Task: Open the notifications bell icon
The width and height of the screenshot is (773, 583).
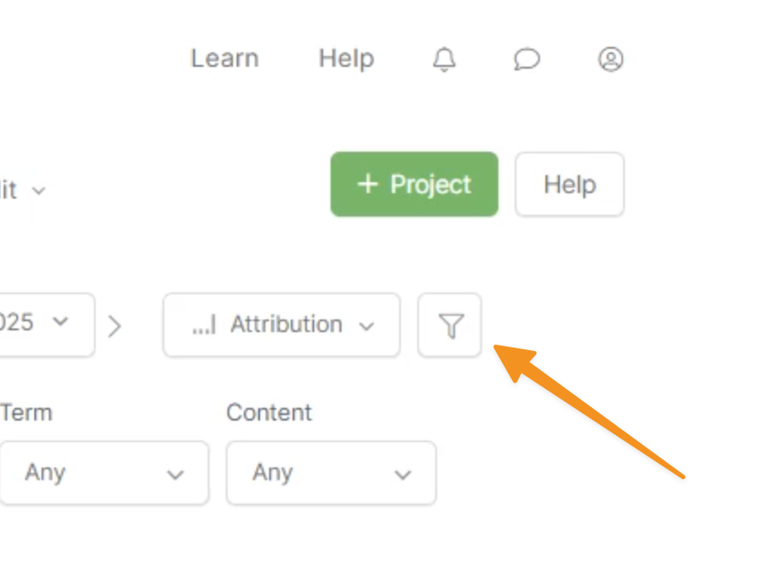Action: [x=444, y=60]
